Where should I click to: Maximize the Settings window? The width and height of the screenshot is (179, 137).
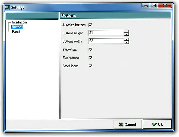coord(154,6)
